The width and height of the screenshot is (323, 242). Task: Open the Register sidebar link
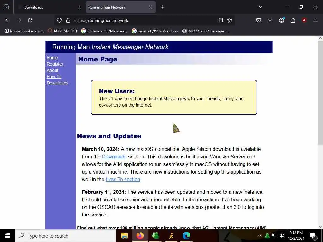55,64
